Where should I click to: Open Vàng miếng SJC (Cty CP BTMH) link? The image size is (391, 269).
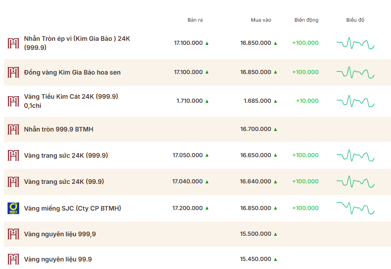73,208
